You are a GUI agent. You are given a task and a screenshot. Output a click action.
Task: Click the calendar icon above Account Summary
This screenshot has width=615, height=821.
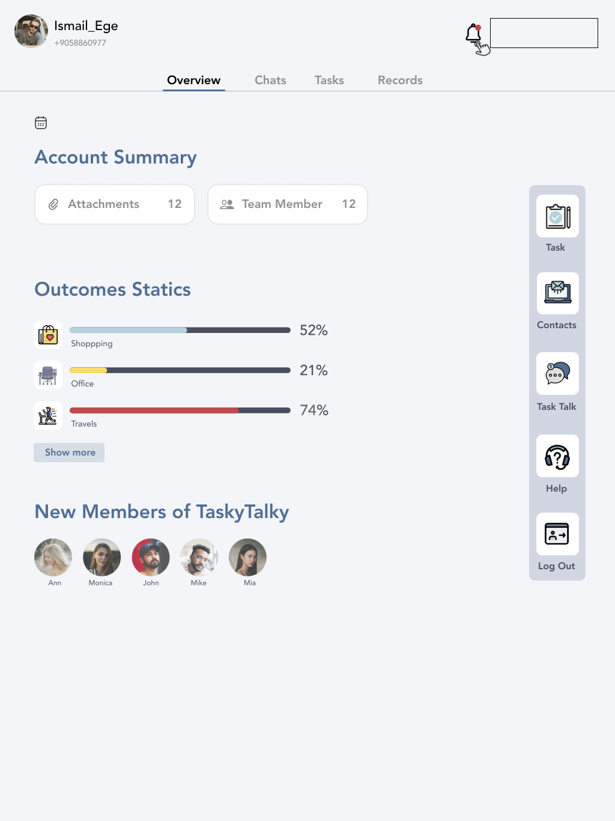41,123
